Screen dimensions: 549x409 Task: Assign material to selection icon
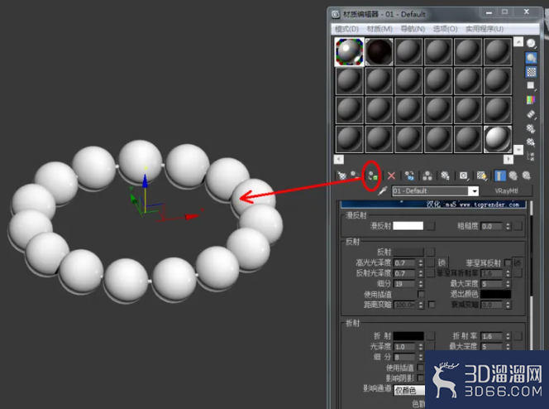click(x=373, y=176)
